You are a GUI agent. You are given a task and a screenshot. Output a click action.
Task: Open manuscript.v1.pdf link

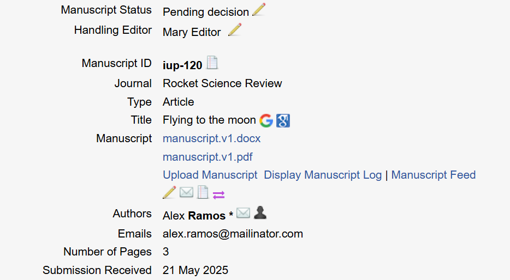(x=207, y=157)
